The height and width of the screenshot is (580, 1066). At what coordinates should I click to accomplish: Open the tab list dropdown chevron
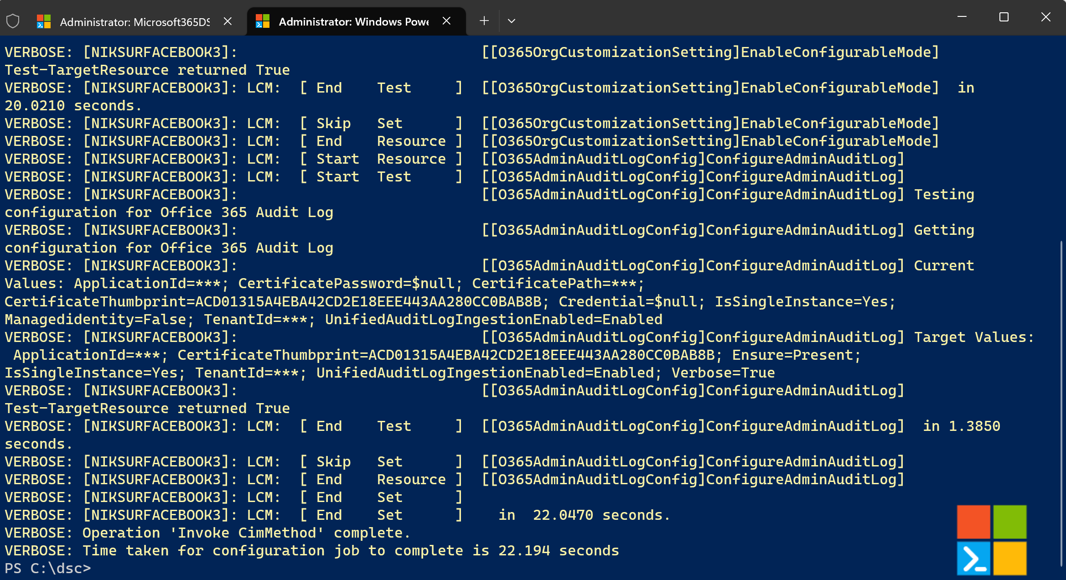(x=512, y=21)
